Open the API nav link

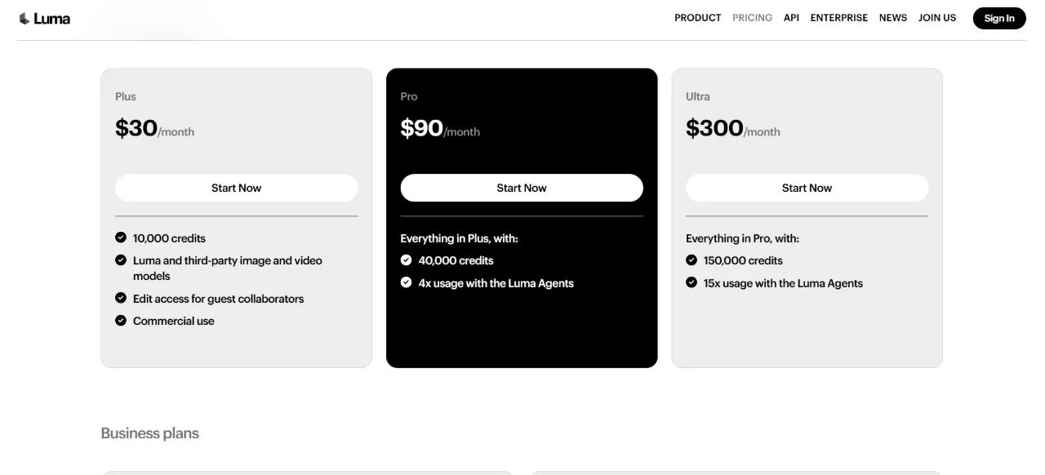pos(791,18)
